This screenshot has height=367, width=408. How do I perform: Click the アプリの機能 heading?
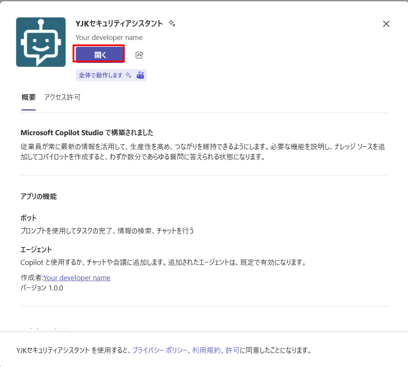(38, 196)
